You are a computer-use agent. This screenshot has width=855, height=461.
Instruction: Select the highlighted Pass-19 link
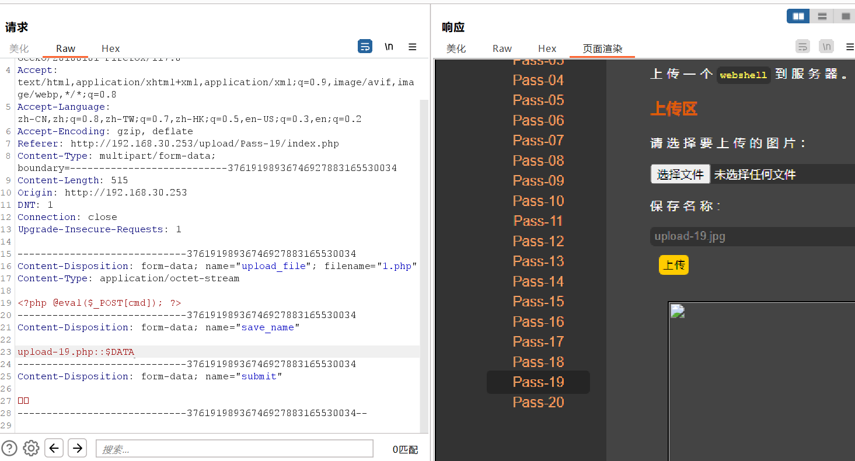click(x=538, y=382)
